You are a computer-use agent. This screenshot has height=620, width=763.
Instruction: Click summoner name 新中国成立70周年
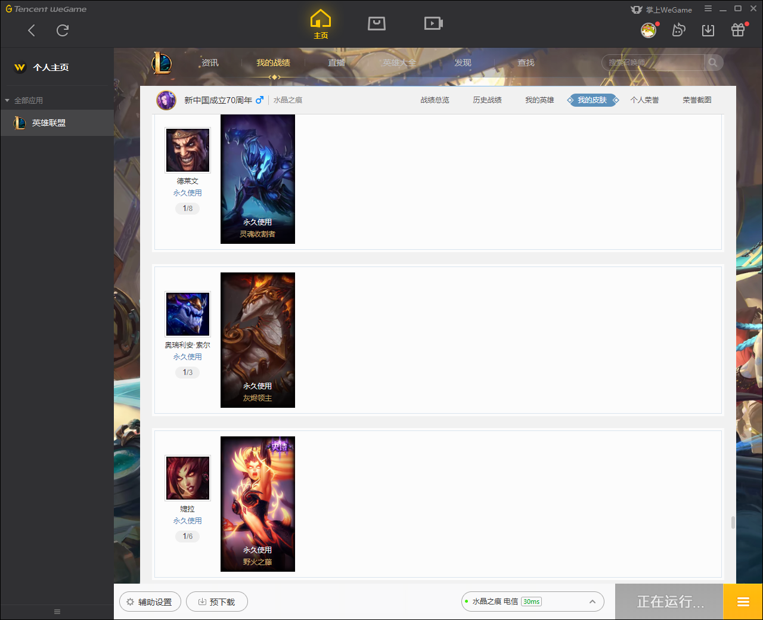tap(218, 100)
